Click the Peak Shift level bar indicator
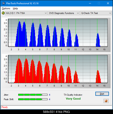The width and height of the screenshot is (113, 114). (33, 99)
